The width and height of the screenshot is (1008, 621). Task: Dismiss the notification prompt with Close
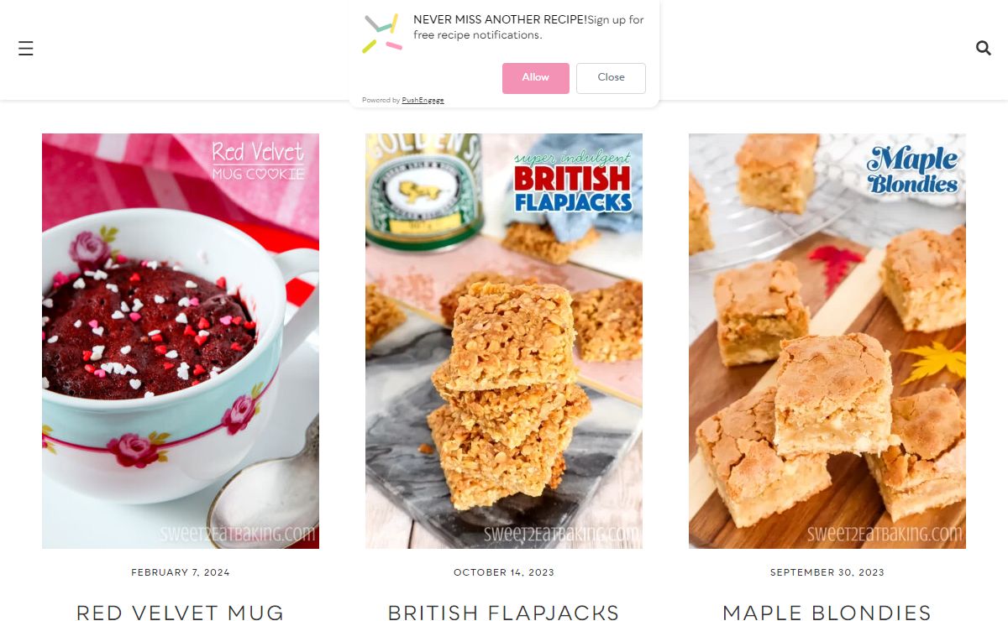click(x=611, y=78)
